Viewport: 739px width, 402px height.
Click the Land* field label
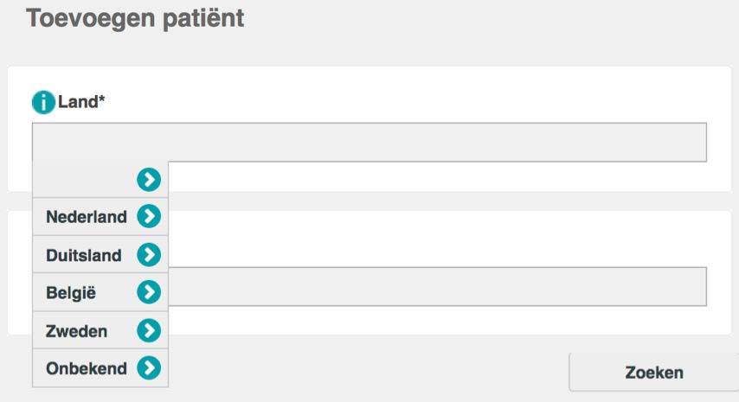(81, 102)
